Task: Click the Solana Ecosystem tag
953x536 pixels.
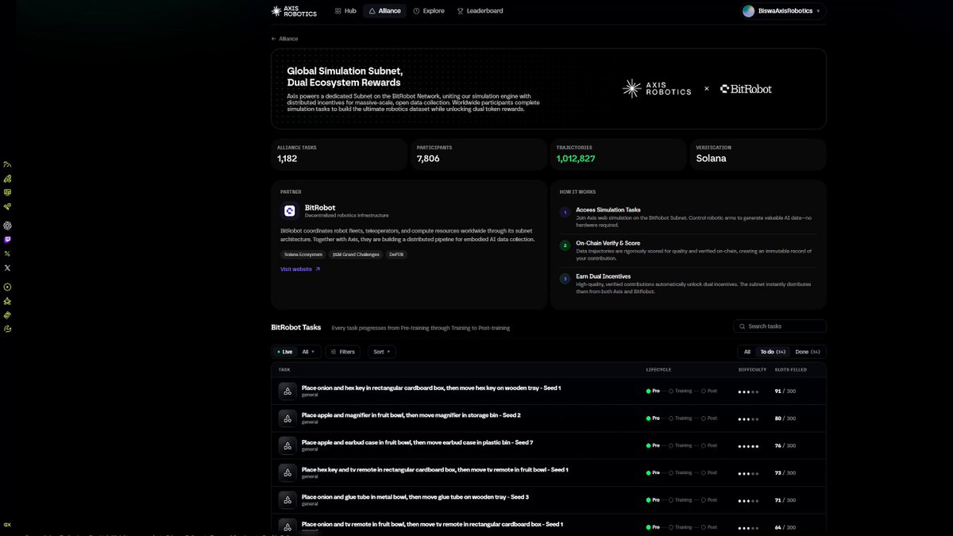Action: click(x=303, y=254)
